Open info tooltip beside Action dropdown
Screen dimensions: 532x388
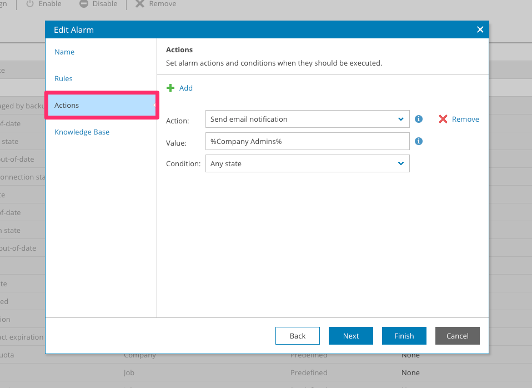[x=419, y=119]
